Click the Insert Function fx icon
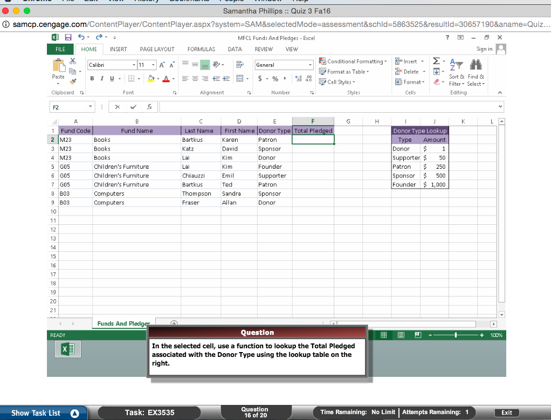Image resolution: width=551 pixels, height=420 pixels. click(149, 107)
